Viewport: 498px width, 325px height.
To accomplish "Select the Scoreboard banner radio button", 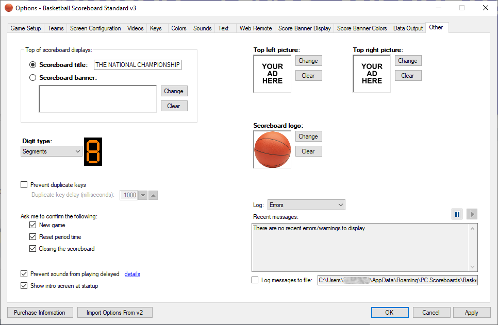I will (x=33, y=78).
